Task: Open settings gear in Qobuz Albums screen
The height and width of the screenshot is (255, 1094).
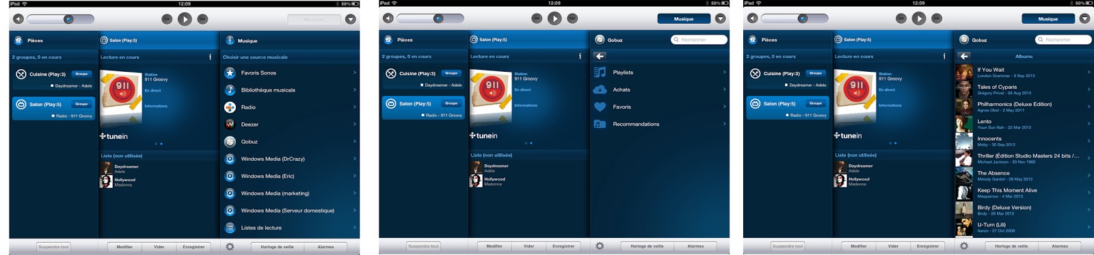Action: tap(964, 246)
